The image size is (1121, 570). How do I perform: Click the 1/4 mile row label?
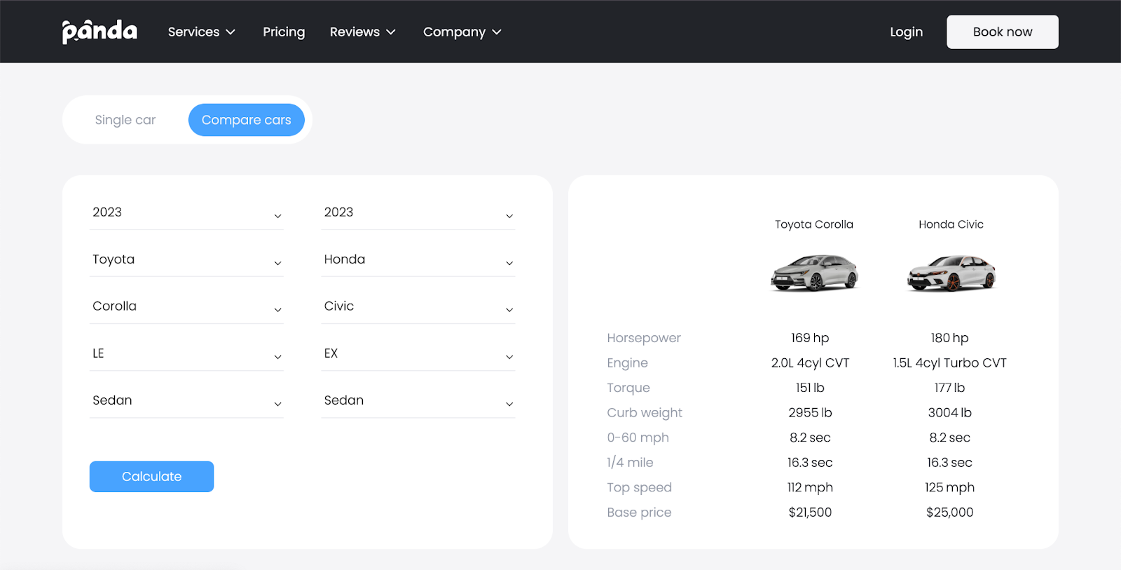click(x=630, y=463)
